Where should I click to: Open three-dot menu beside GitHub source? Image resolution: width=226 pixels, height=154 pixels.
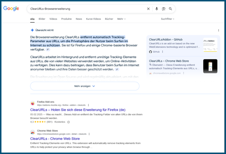162,51
